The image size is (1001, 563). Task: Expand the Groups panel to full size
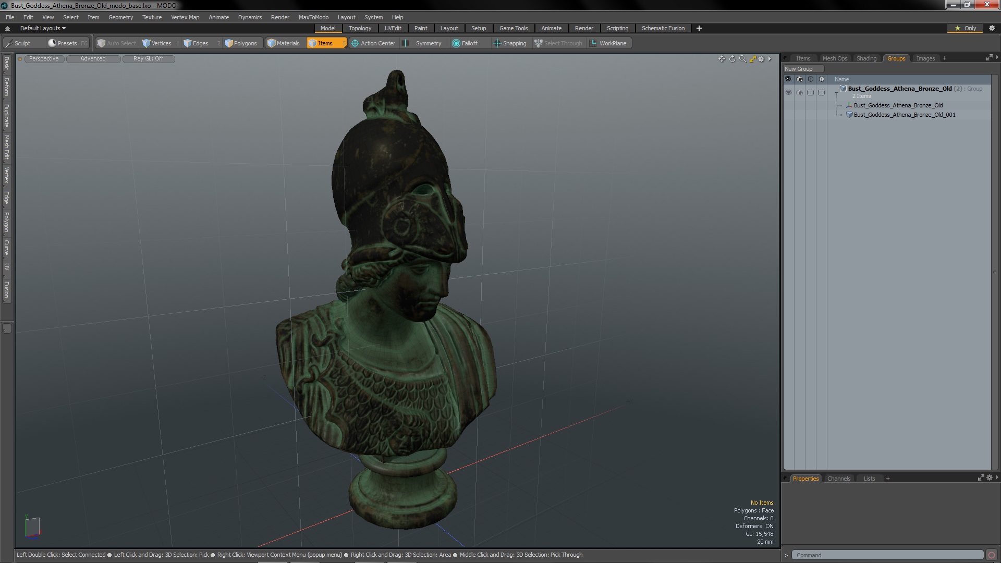[989, 58]
